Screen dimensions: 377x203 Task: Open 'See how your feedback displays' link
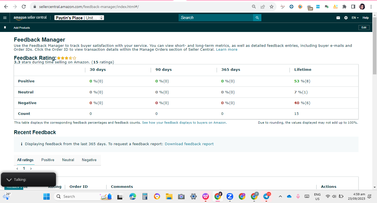(184, 123)
